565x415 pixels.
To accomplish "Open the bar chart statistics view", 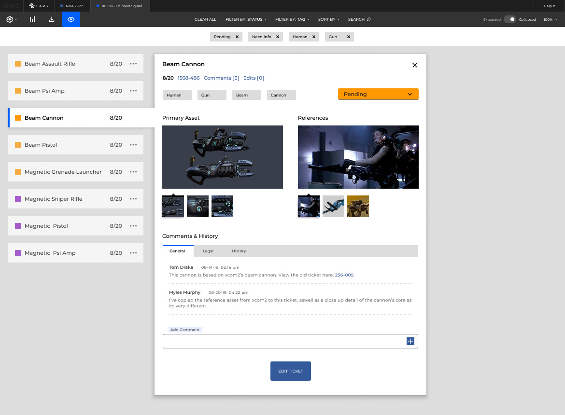I will click(x=32, y=19).
